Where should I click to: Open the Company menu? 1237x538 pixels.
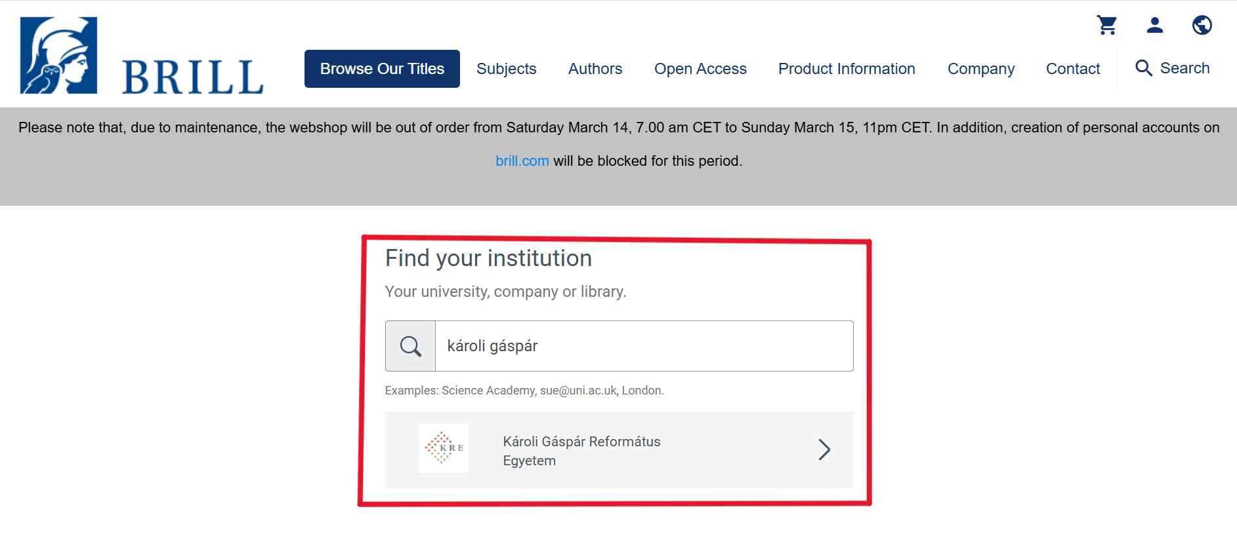pos(980,69)
